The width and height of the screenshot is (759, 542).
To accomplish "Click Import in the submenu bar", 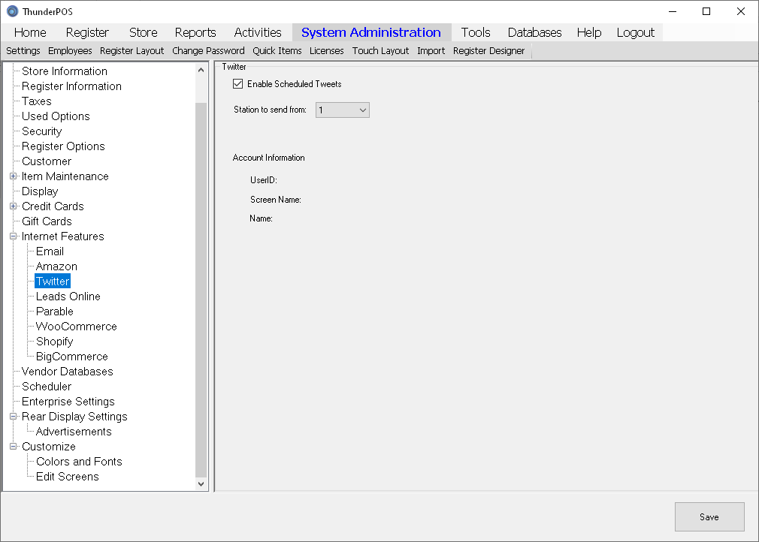I will click(x=431, y=51).
